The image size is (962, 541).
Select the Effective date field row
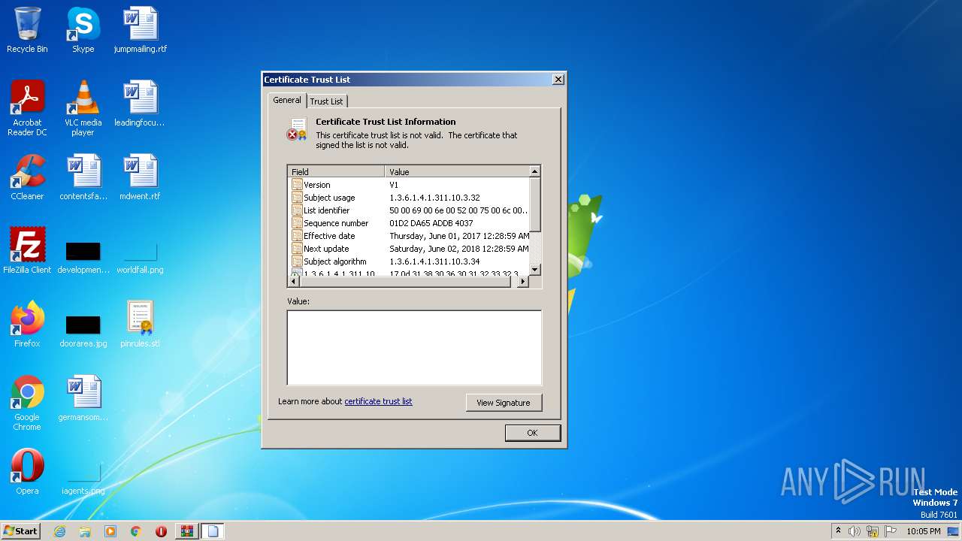pyautogui.click(x=409, y=236)
